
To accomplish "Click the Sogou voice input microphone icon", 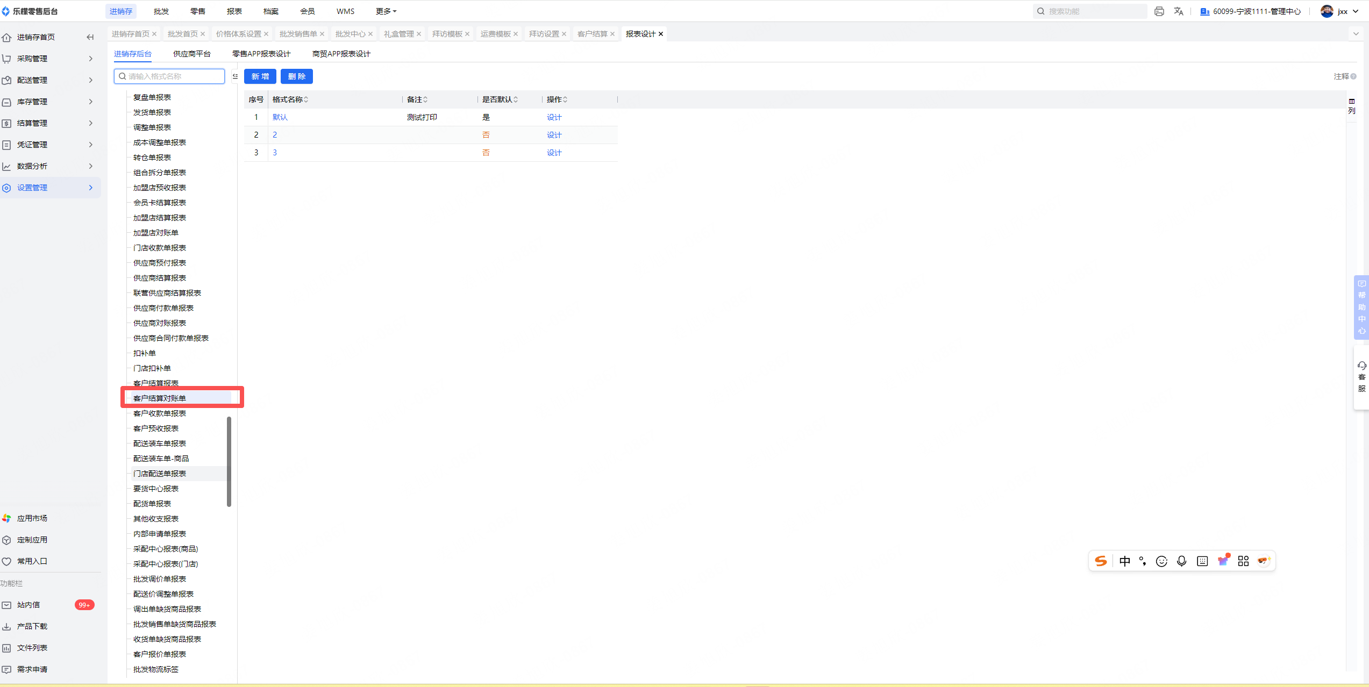I will [1181, 561].
